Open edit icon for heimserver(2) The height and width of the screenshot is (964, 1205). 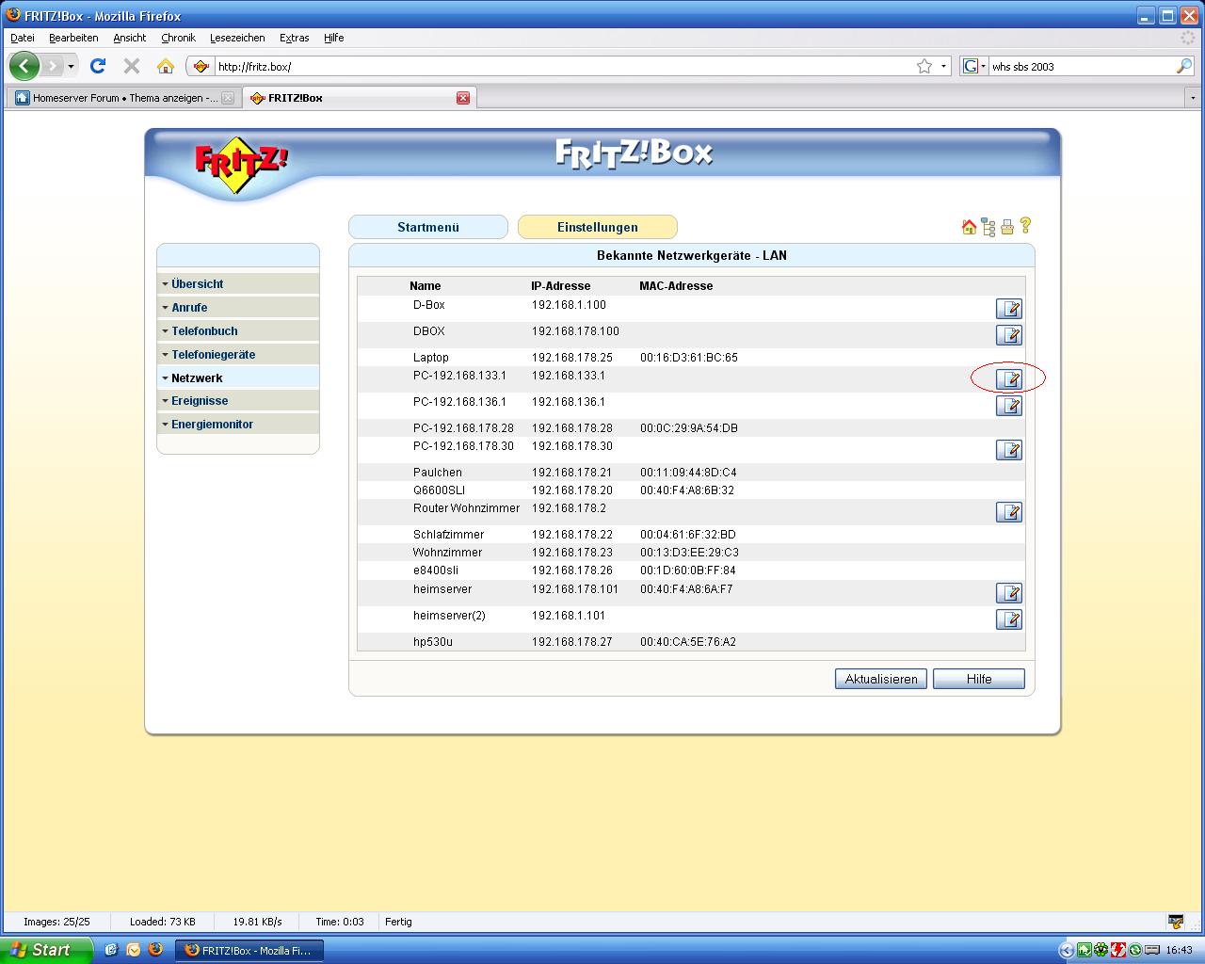tap(1008, 619)
